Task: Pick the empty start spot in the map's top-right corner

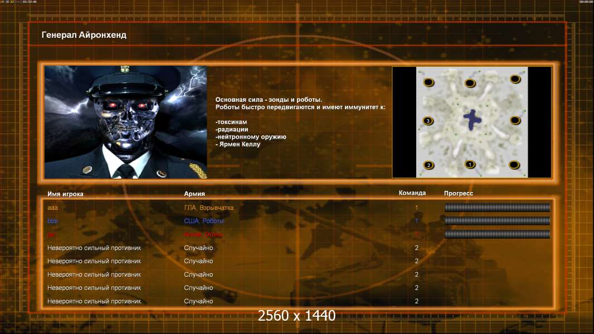Action: click(515, 79)
